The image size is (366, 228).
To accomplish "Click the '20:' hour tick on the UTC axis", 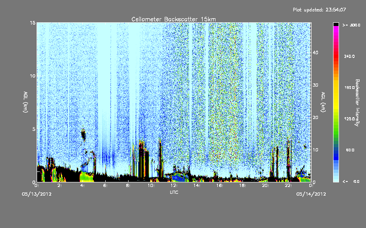I will pos(265,186).
